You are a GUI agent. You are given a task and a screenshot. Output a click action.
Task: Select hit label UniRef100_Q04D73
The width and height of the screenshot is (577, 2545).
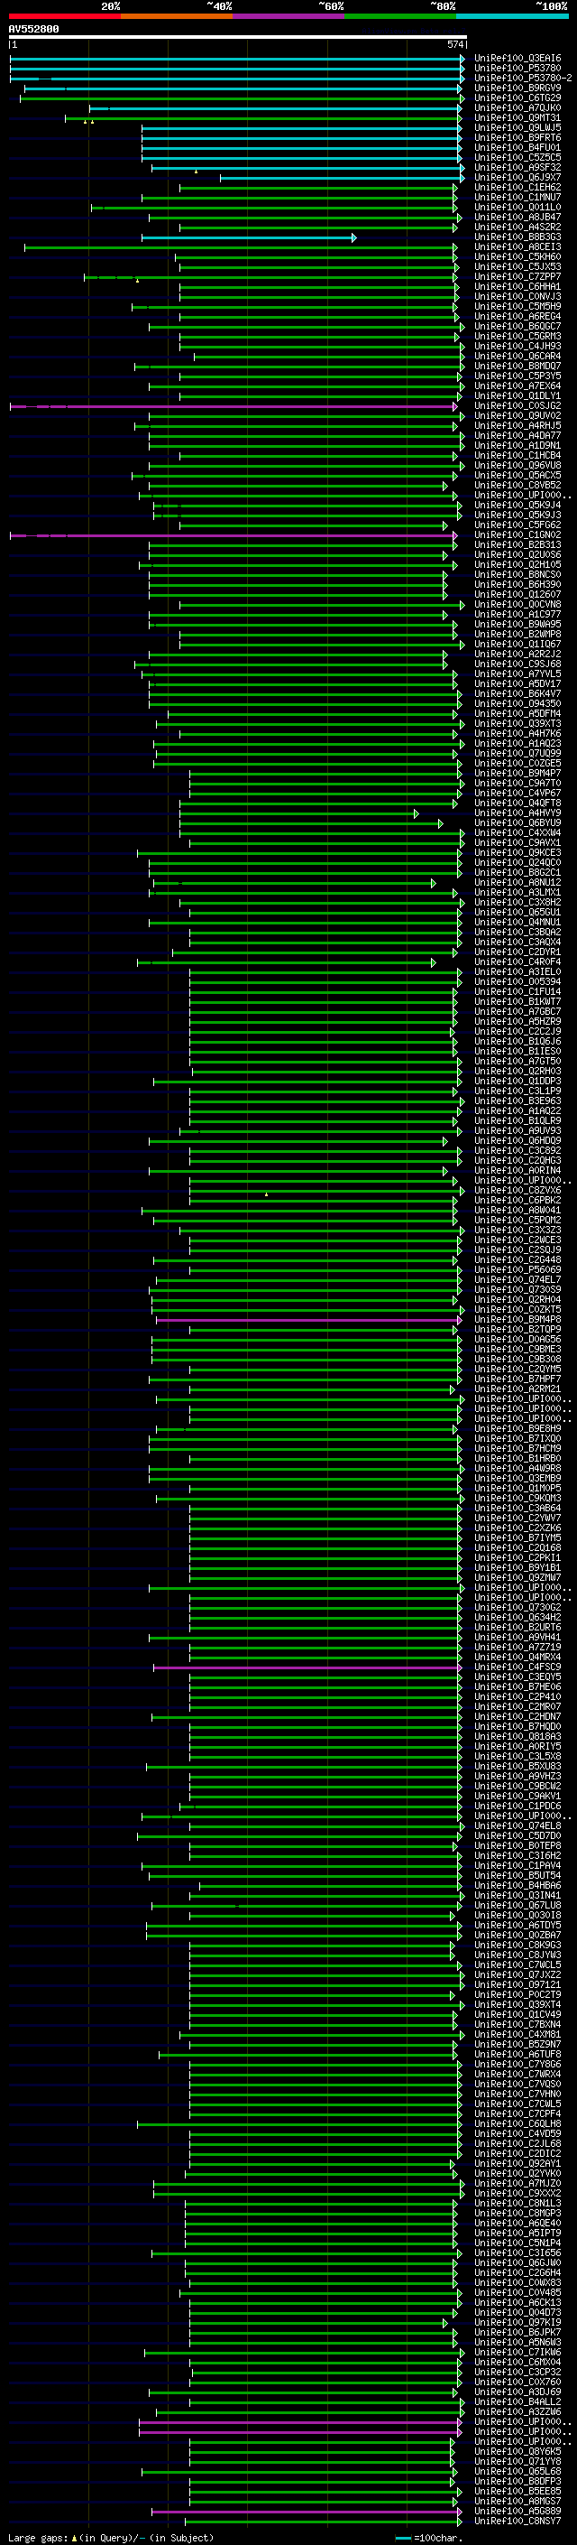pyautogui.click(x=517, y=2313)
